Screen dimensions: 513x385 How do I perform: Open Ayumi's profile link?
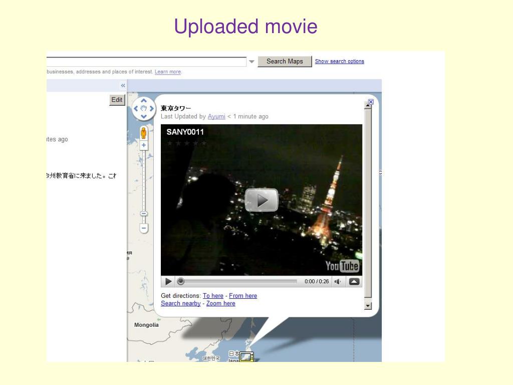216,116
